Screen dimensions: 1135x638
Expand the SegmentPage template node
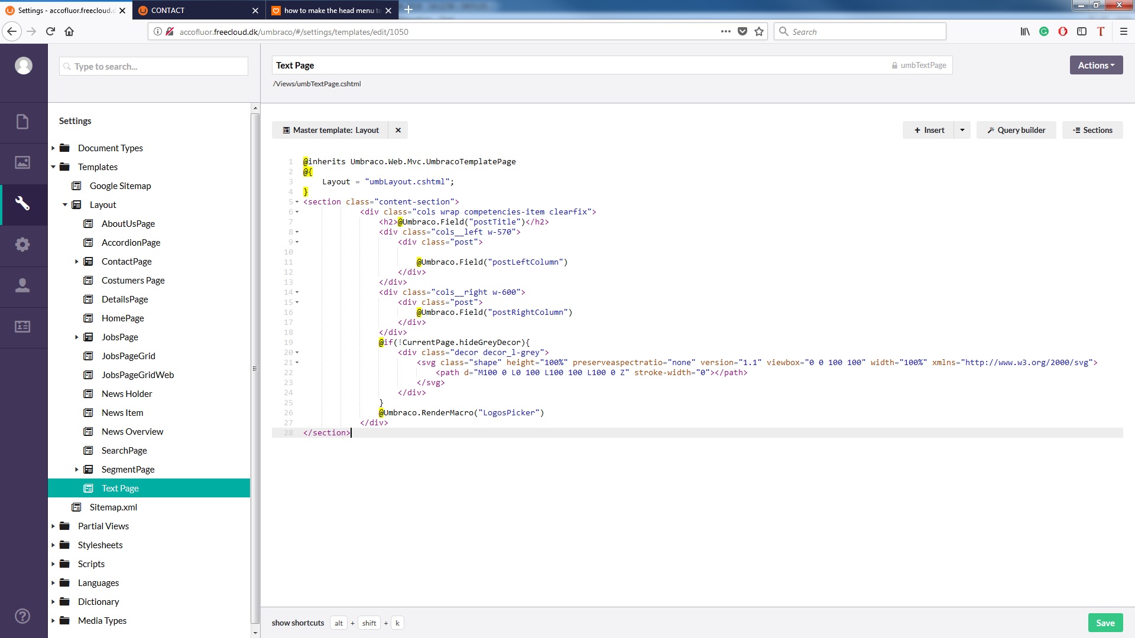[77, 470]
